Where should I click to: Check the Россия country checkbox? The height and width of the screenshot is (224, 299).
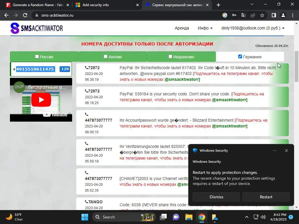[37, 56]
